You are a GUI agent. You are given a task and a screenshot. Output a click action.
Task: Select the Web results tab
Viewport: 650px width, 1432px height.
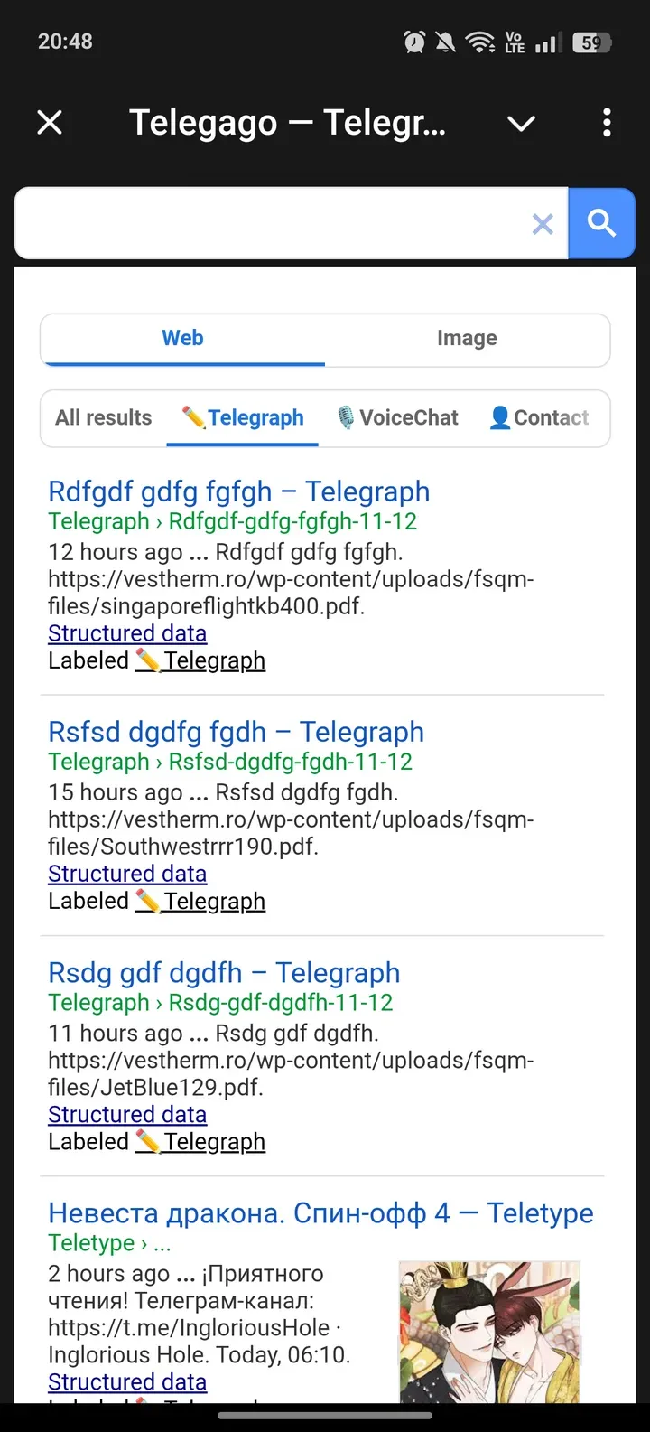pyautogui.click(x=182, y=338)
